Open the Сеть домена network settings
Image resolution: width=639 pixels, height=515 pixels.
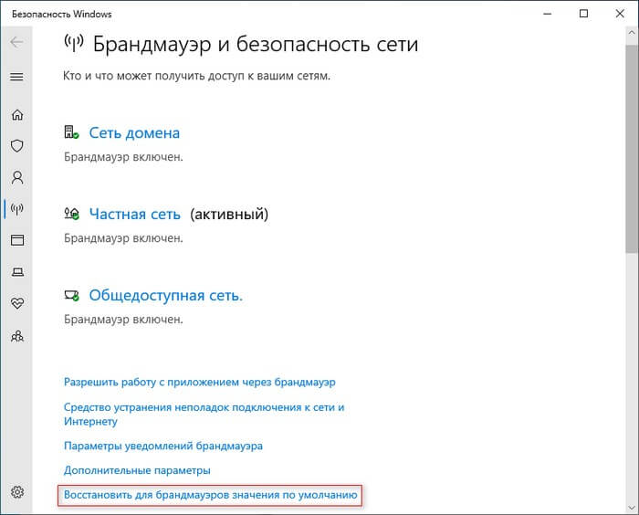point(134,133)
